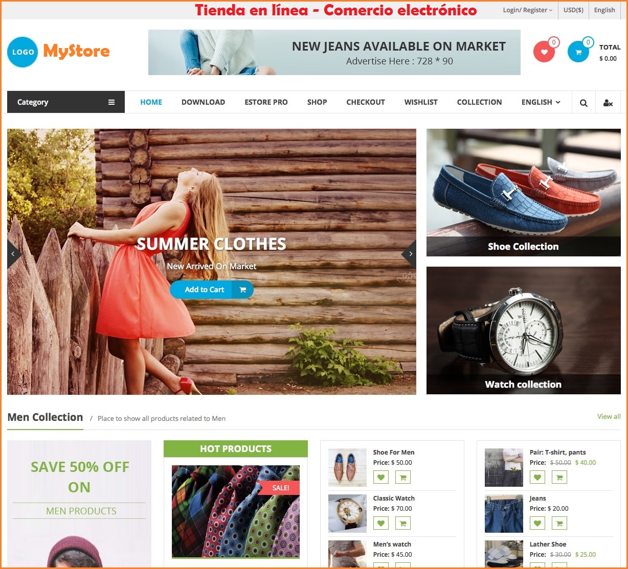The height and width of the screenshot is (569, 628).
Task: Open the wishlist heart icon in header
Action: click(x=544, y=52)
